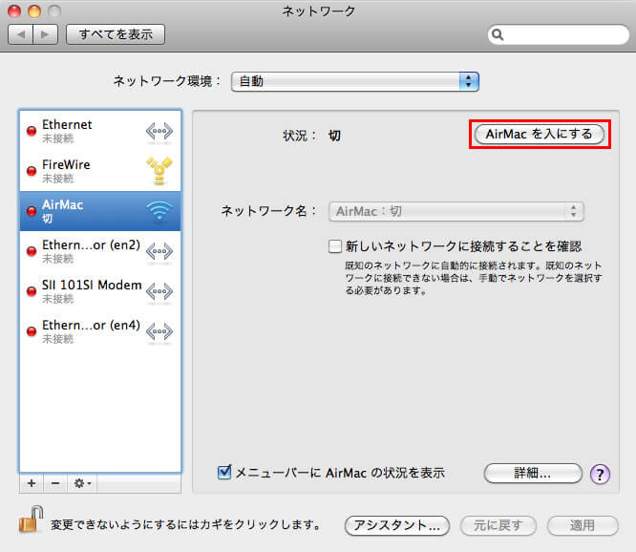This screenshot has height=552, width=636.
Task: Go forward with the right arrow button
Action: coord(45,34)
